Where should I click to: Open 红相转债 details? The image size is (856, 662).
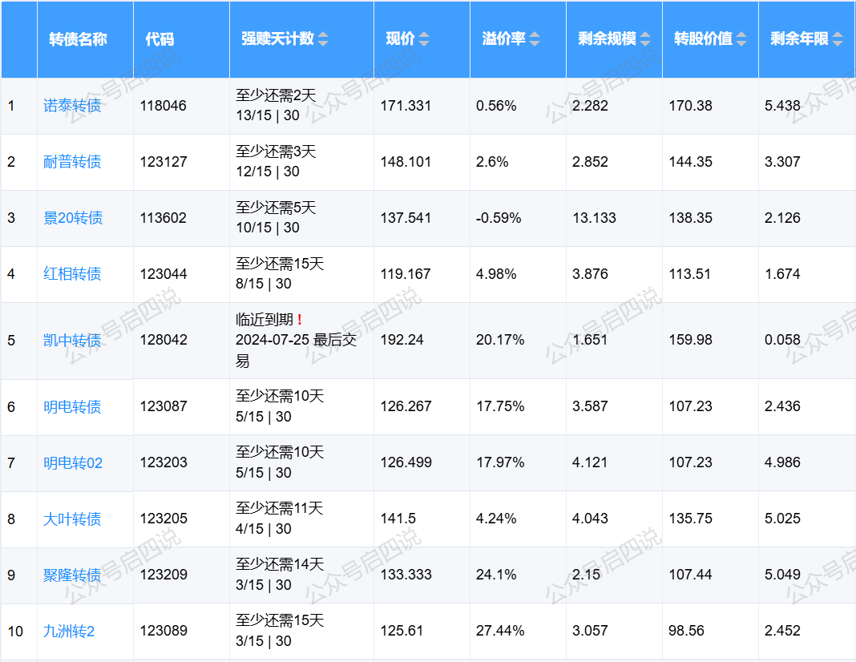[72, 274]
